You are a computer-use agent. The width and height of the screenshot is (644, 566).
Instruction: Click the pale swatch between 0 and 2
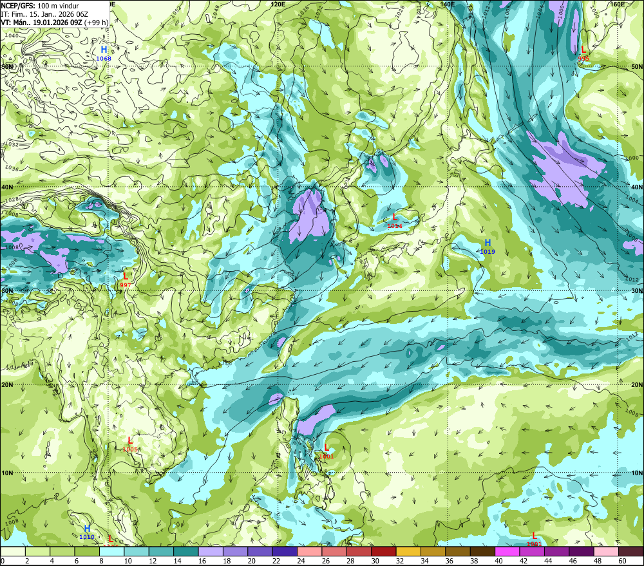click(x=13, y=551)
